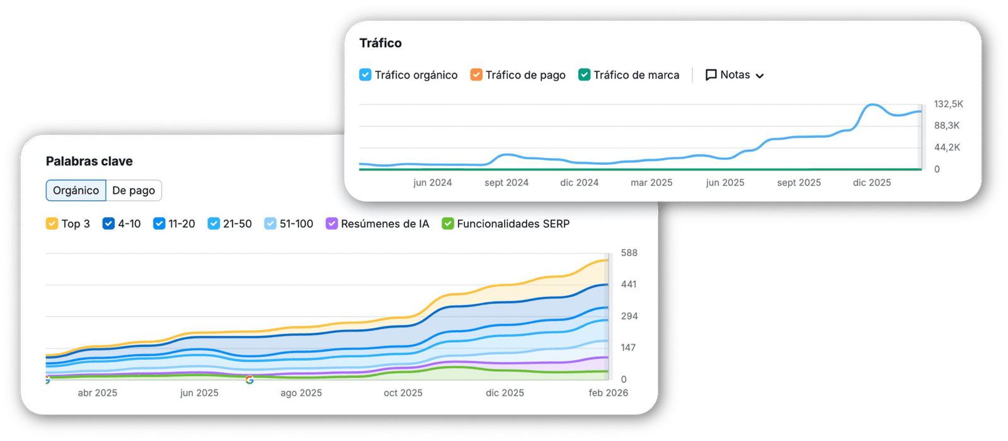
Task: Click the Palabras clave heading
Action: [x=89, y=161]
